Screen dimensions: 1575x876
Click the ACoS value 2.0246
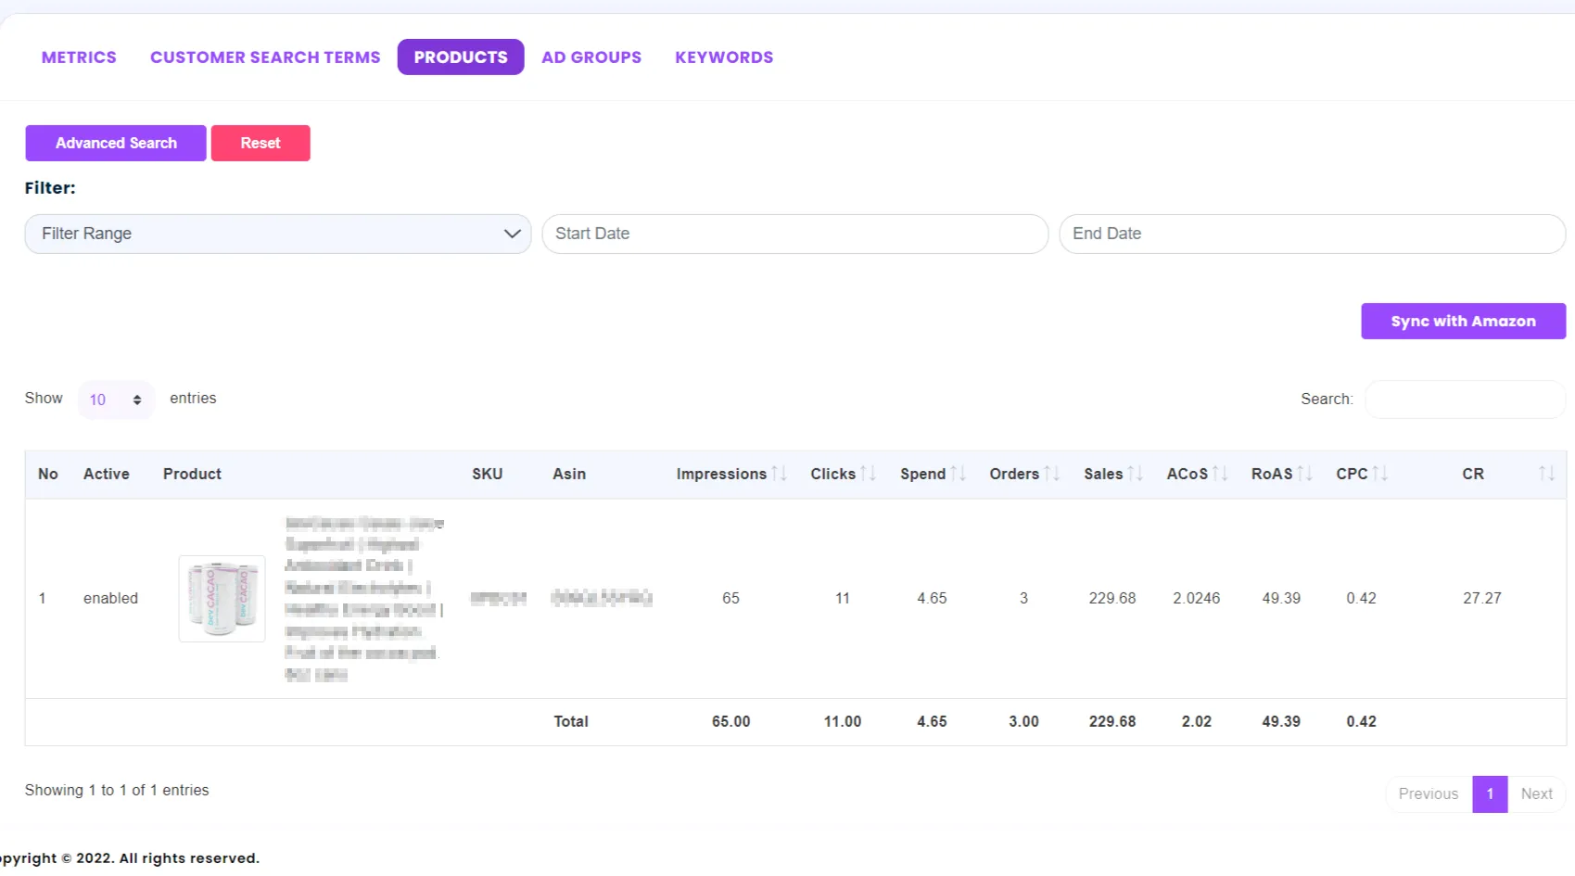coord(1196,599)
